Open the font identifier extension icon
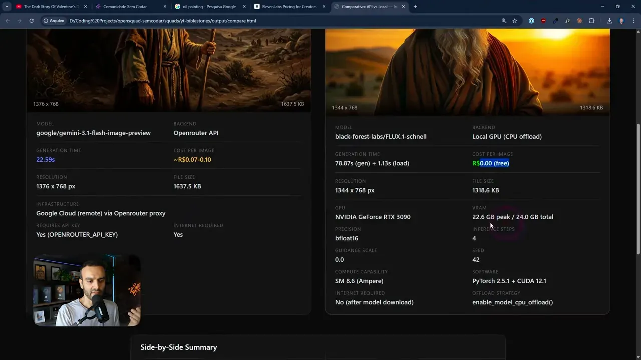The width and height of the screenshot is (641, 360). (567, 21)
